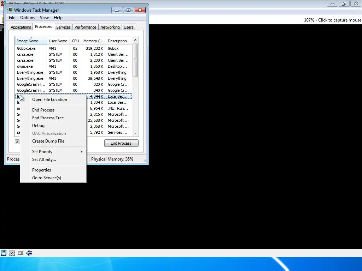The height and width of the screenshot is (271, 362).
Task: Select the 86Box.exe process row
Action: click(x=74, y=48)
